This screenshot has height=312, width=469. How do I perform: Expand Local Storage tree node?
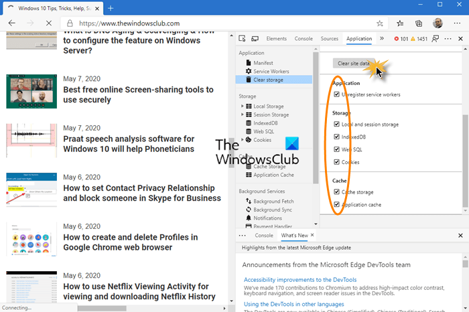(243, 106)
